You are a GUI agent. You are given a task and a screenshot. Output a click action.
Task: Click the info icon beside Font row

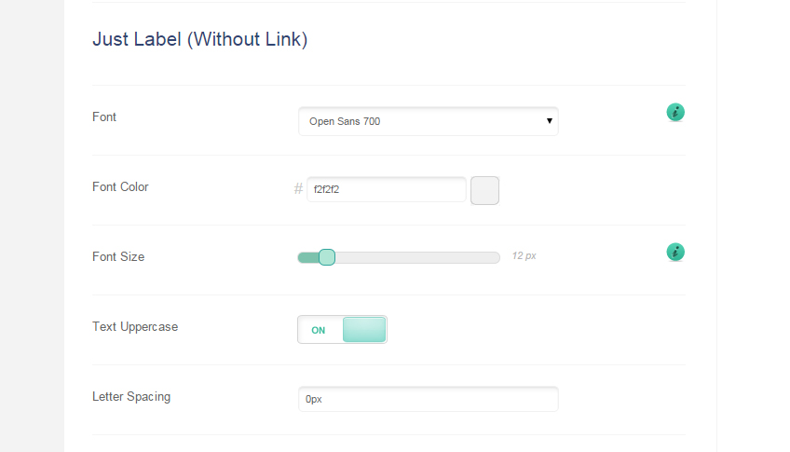(675, 113)
